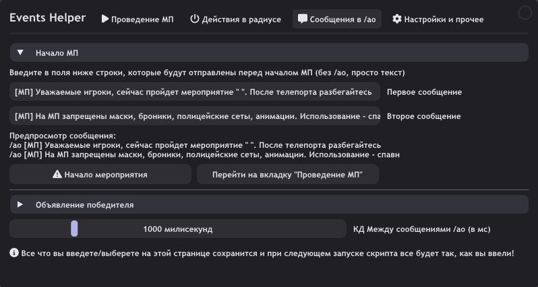
Task: Click the chat bubble icon in Сообщения tab
Action: pos(302,19)
